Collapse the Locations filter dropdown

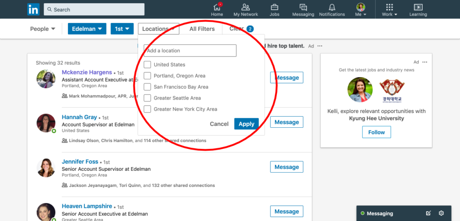click(159, 29)
